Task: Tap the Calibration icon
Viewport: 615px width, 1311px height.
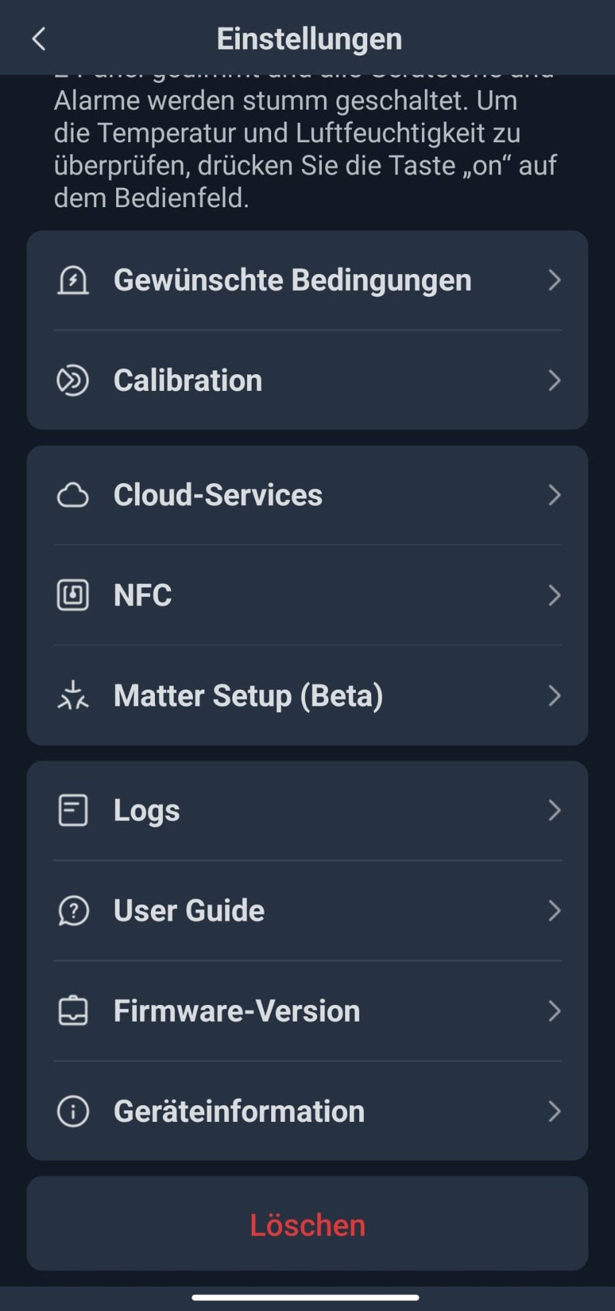Action: pos(73,380)
